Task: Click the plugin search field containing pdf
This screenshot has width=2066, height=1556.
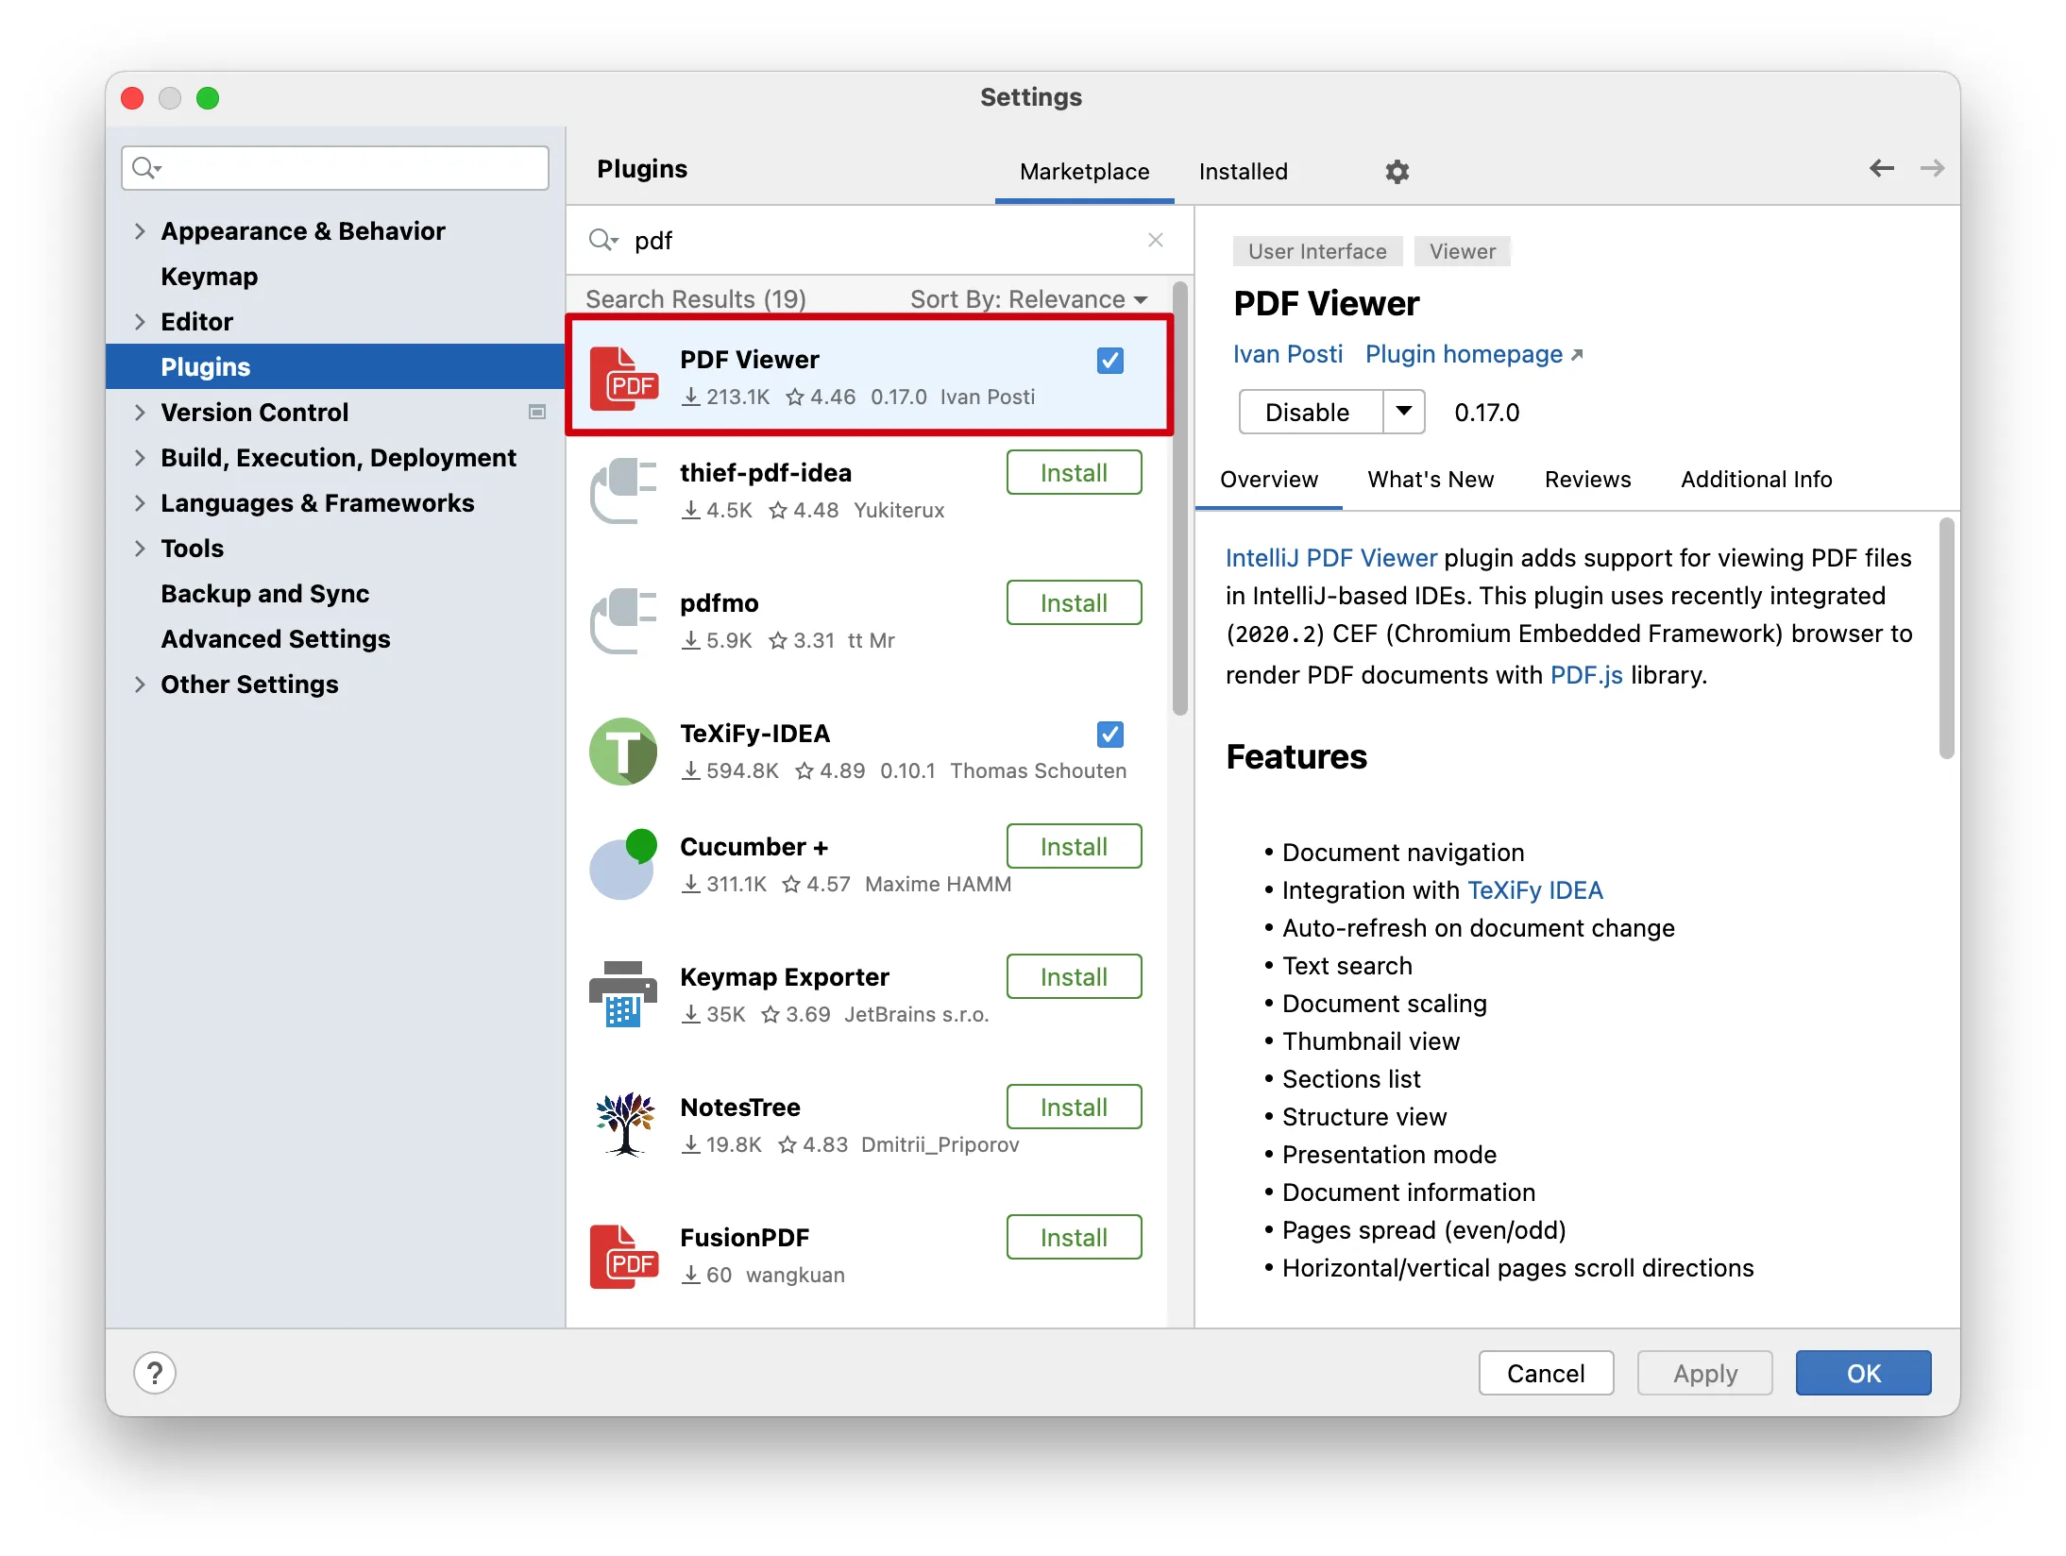Action: click(x=878, y=240)
